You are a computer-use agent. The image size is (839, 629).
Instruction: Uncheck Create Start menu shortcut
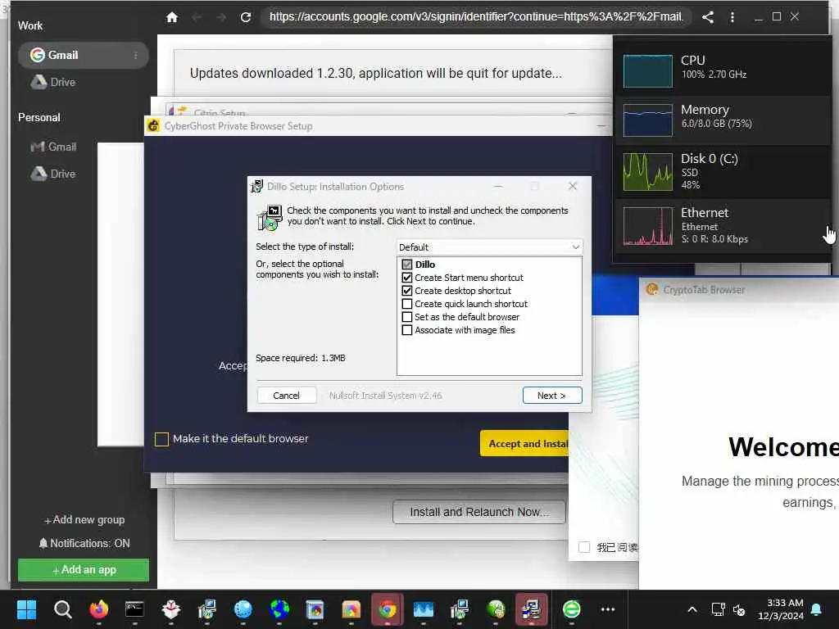[x=407, y=278]
